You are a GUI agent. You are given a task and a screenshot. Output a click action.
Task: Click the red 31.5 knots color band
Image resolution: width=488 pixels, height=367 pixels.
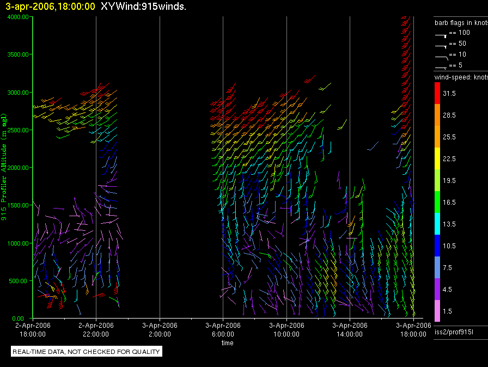[437, 93]
